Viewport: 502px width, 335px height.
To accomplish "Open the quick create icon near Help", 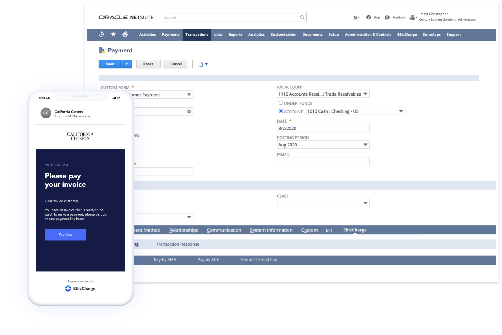I will click(x=356, y=17).
